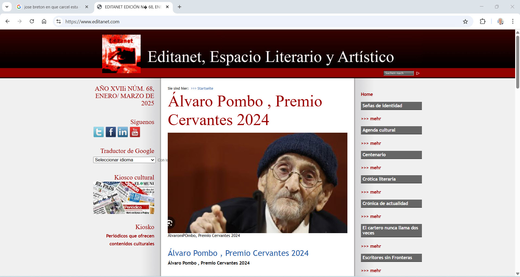Open the LinkedIn follow icon
This screenshot has height=277, width=520.
point(123,132)
